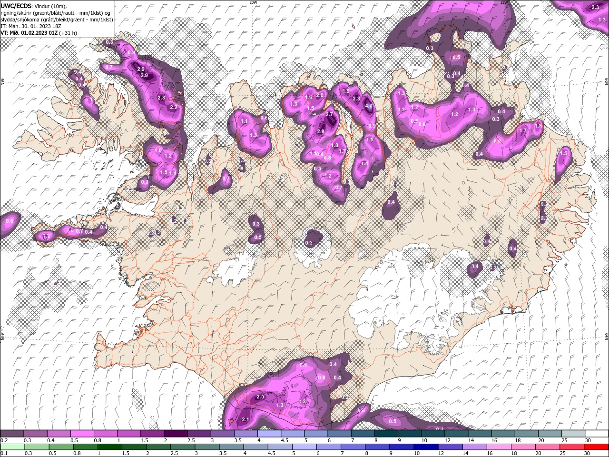
Task: Pick the darkest purple swatch at 2 in the top legend row
Action: 176,434
